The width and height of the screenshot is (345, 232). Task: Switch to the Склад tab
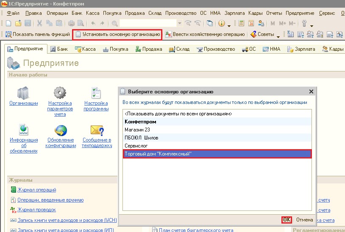[179, 49]
